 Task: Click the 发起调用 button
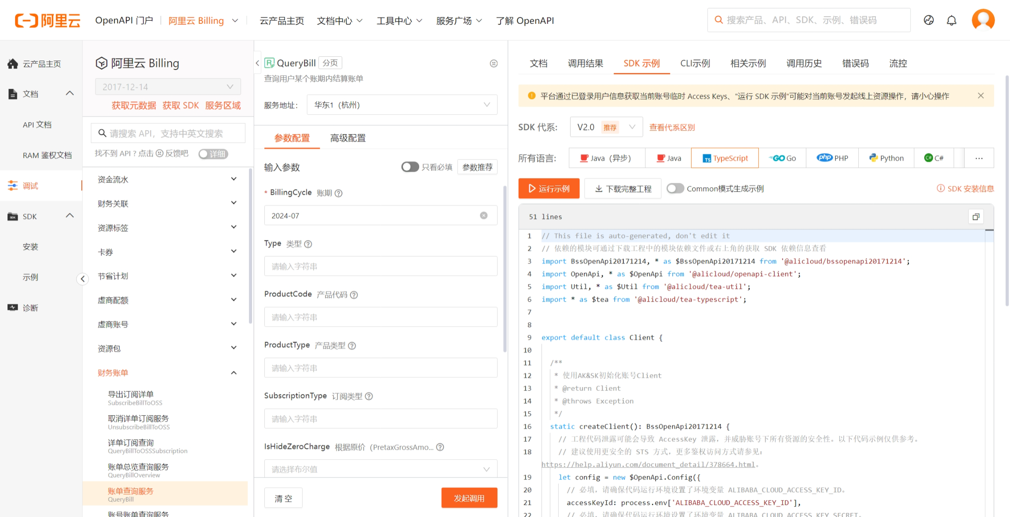[469, 498]
